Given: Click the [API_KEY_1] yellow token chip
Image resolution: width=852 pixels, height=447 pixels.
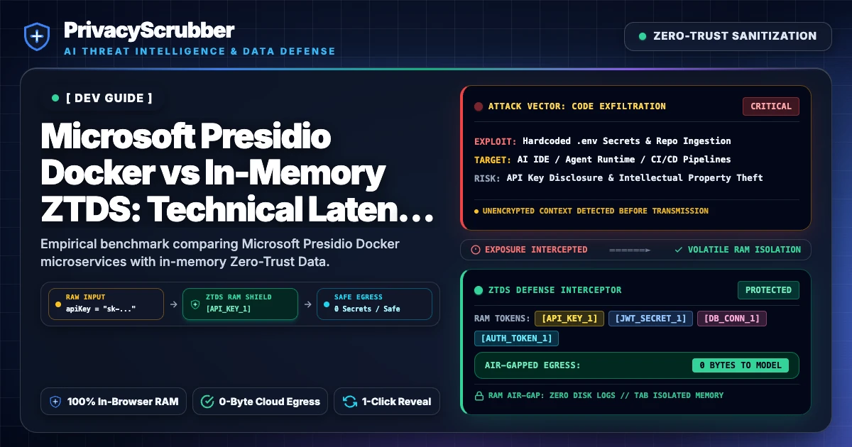Looking at the screenshot, I should (x=569, y=319).
